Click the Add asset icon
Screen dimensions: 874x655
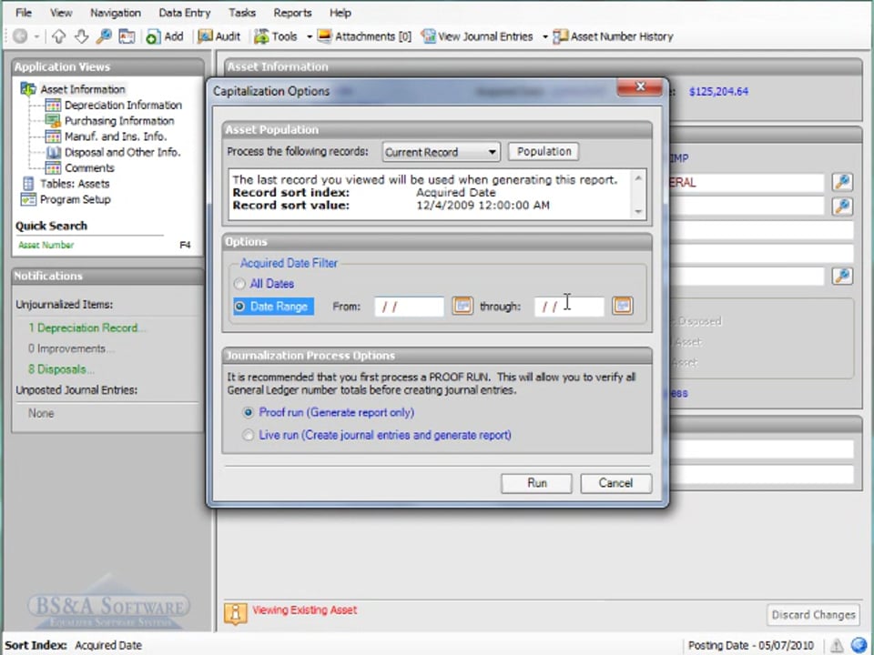click(x=165, y=36)
